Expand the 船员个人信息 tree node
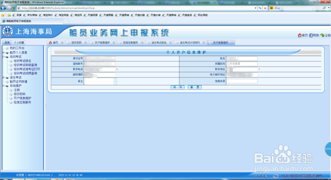This screenshot has height=180, width=331. point(3,52)
